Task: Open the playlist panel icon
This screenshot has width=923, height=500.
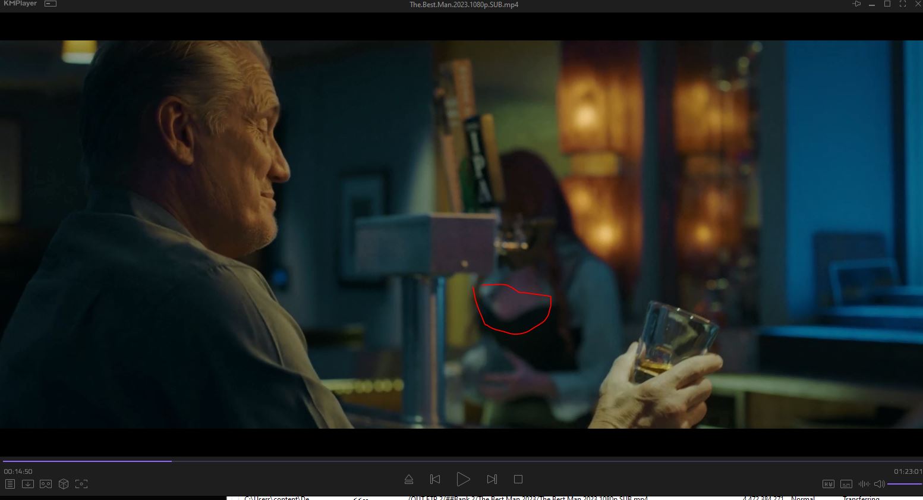Action: 10,484
